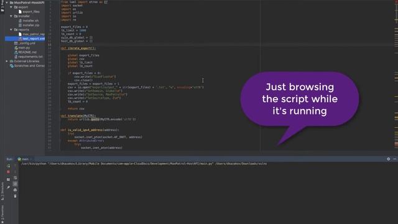This screenshot has height=224, width=398.
Task: Select the main run tab
Action: point(24,159)
